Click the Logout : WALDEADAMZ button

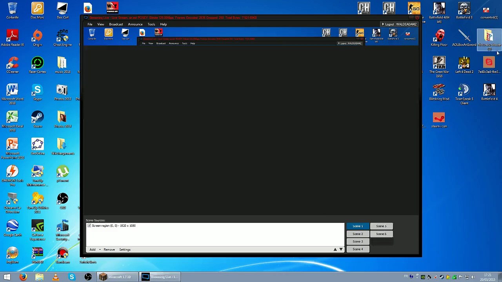click(x=399, y=24)
